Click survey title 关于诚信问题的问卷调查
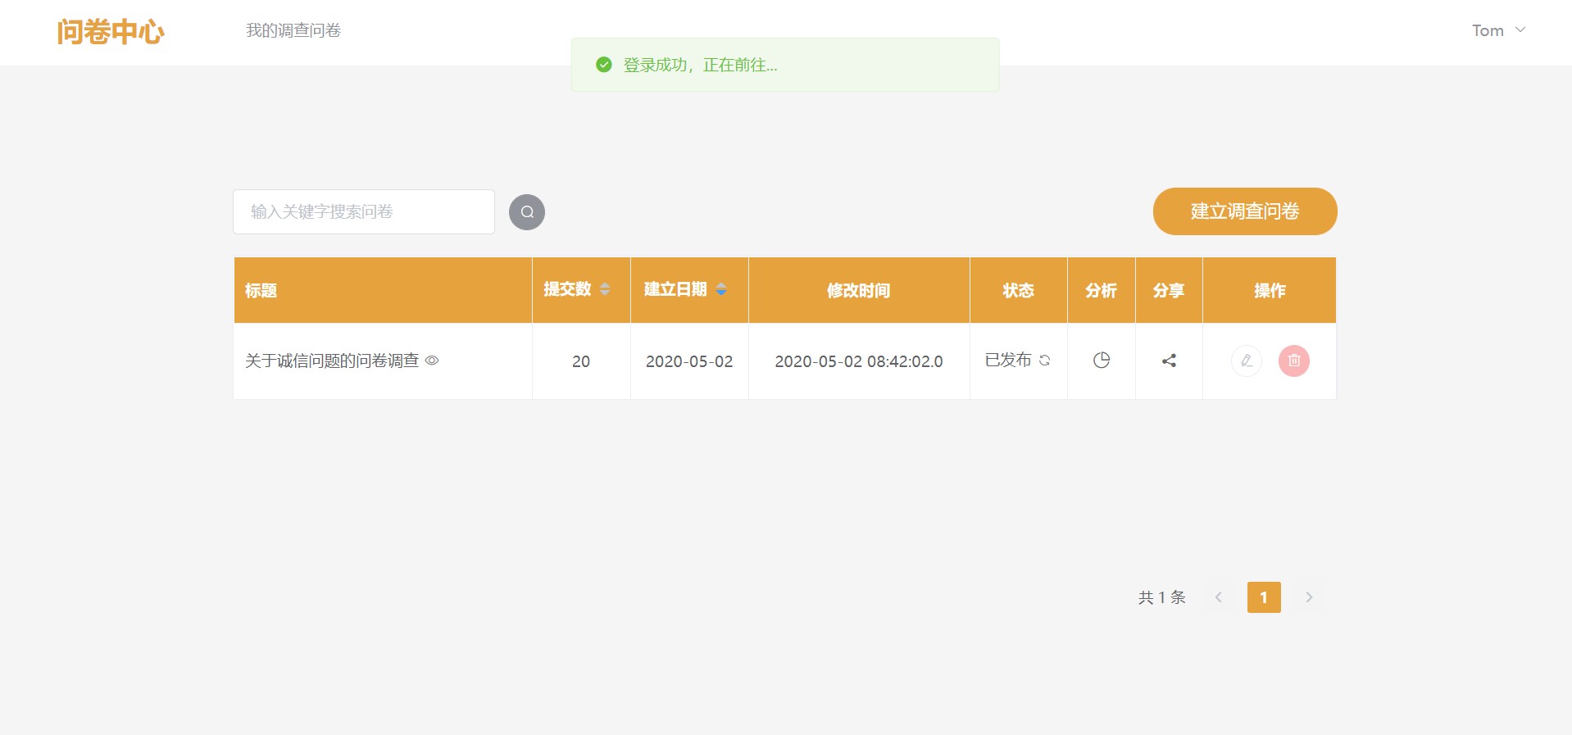 332,361
